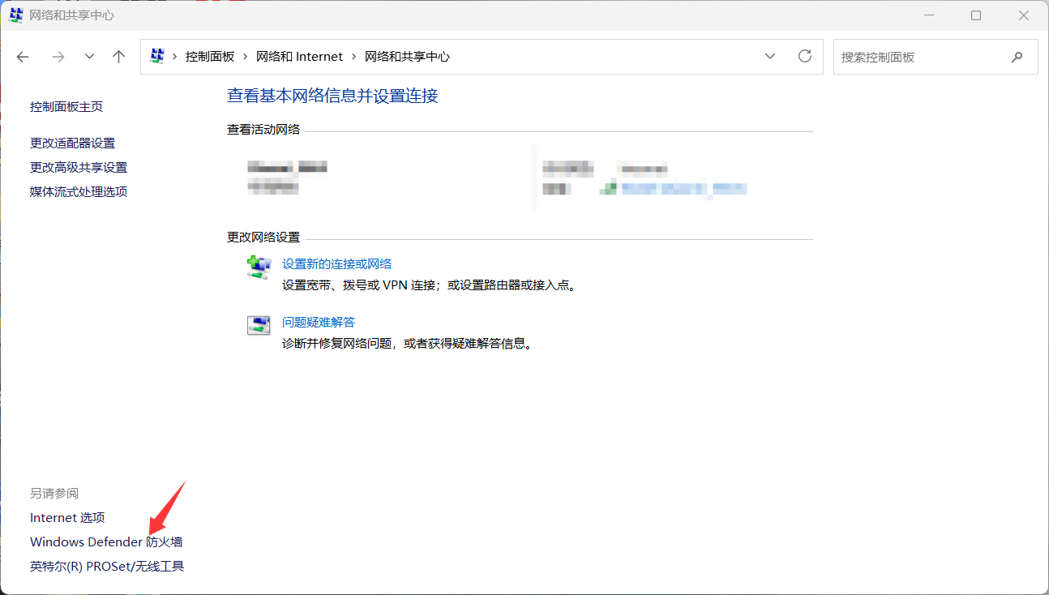Click the search magnifier icon
Viewport: 1049px width, 595px height.
1017,57
